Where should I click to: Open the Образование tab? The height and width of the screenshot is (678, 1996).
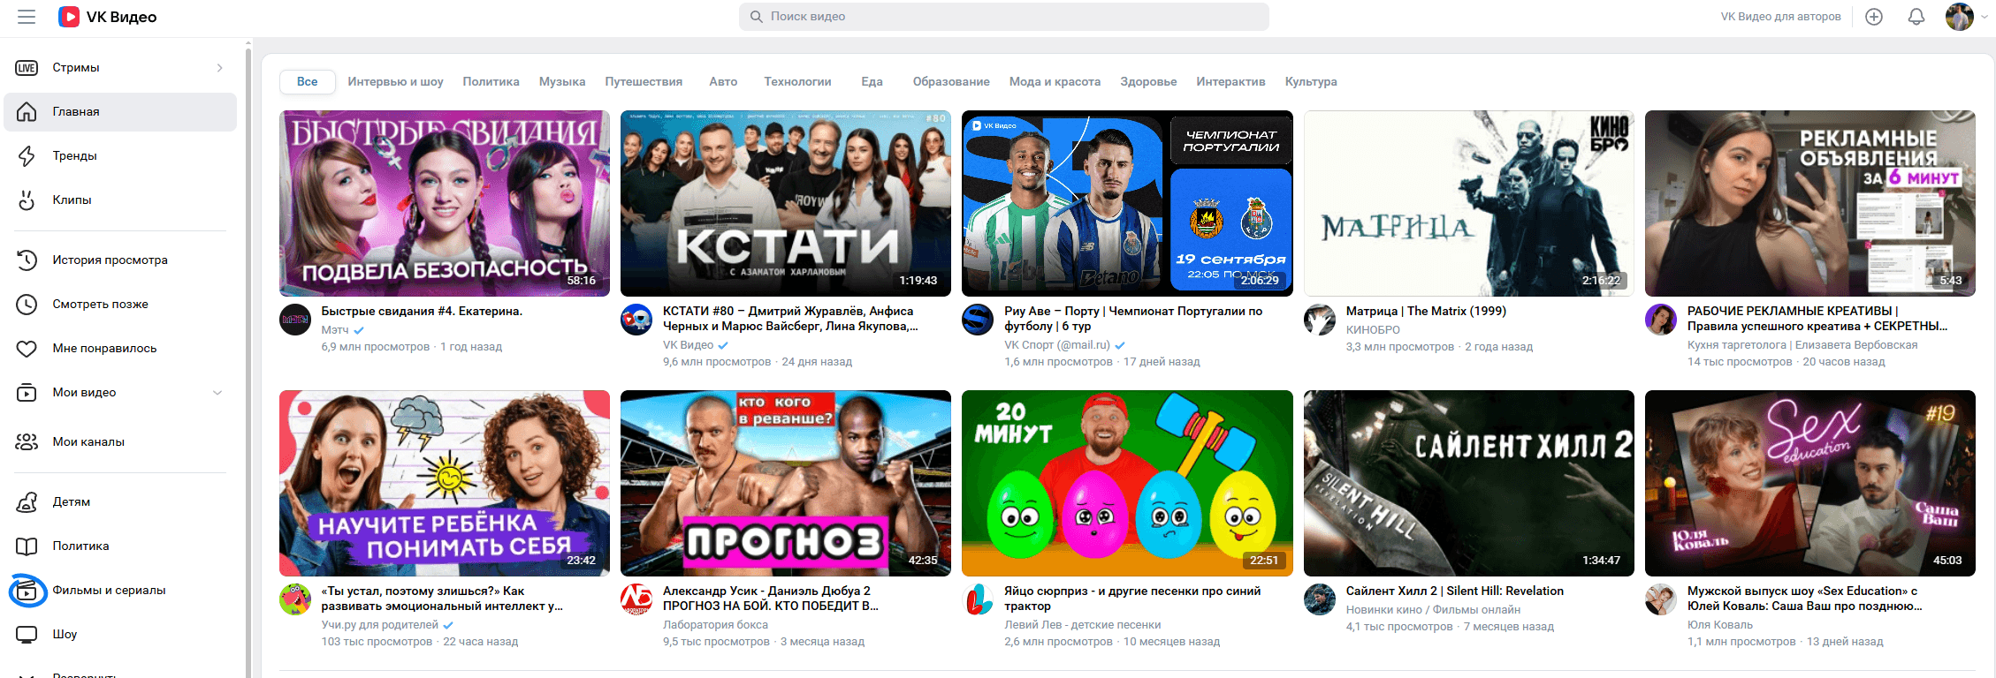(x=951, y=82)
